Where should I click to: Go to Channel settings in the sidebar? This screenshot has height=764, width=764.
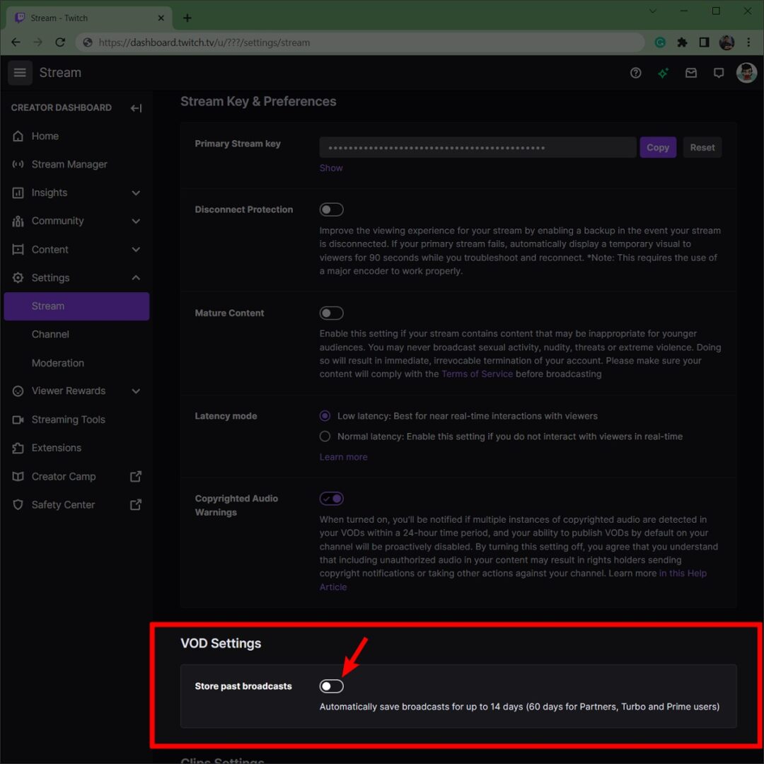[x=50, y=334]
